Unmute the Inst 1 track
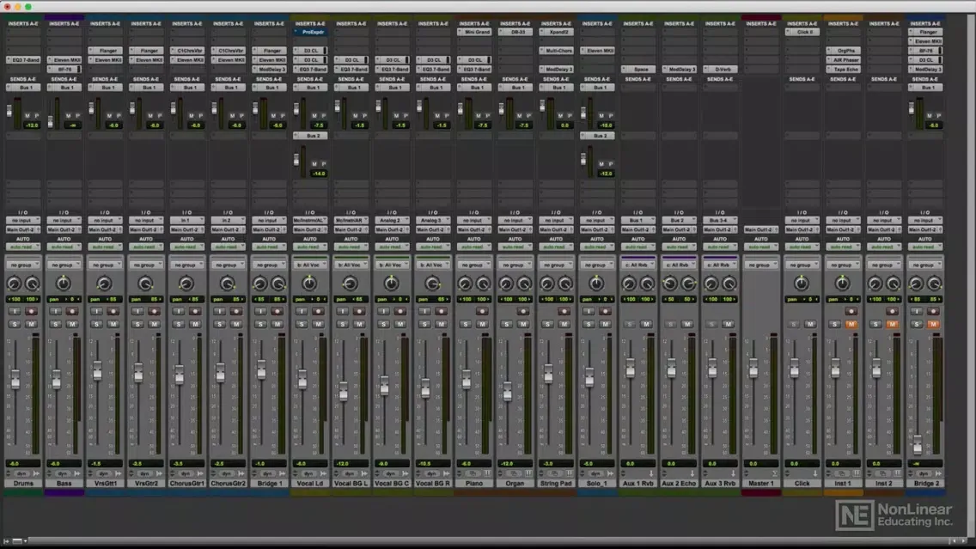 coord(851,324)
